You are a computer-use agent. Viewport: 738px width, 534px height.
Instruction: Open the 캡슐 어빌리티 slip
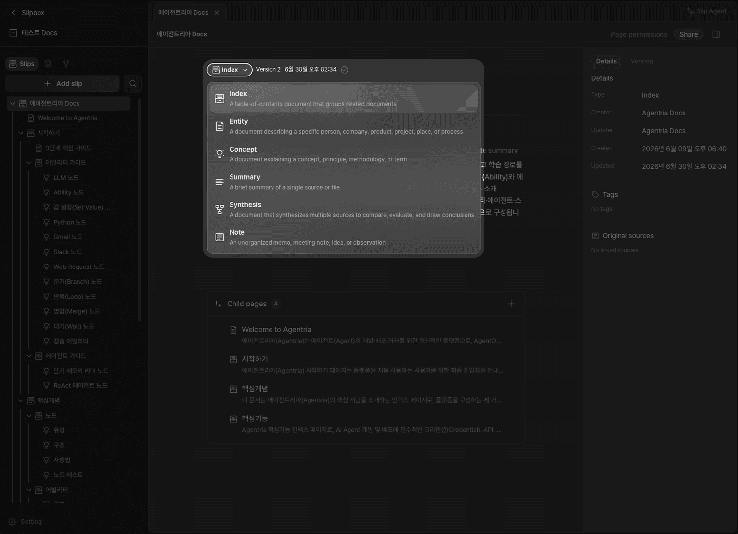click(x=71, y=341)
